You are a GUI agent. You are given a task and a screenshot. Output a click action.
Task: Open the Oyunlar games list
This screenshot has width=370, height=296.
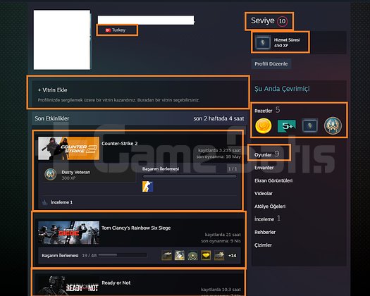(263, 155)
